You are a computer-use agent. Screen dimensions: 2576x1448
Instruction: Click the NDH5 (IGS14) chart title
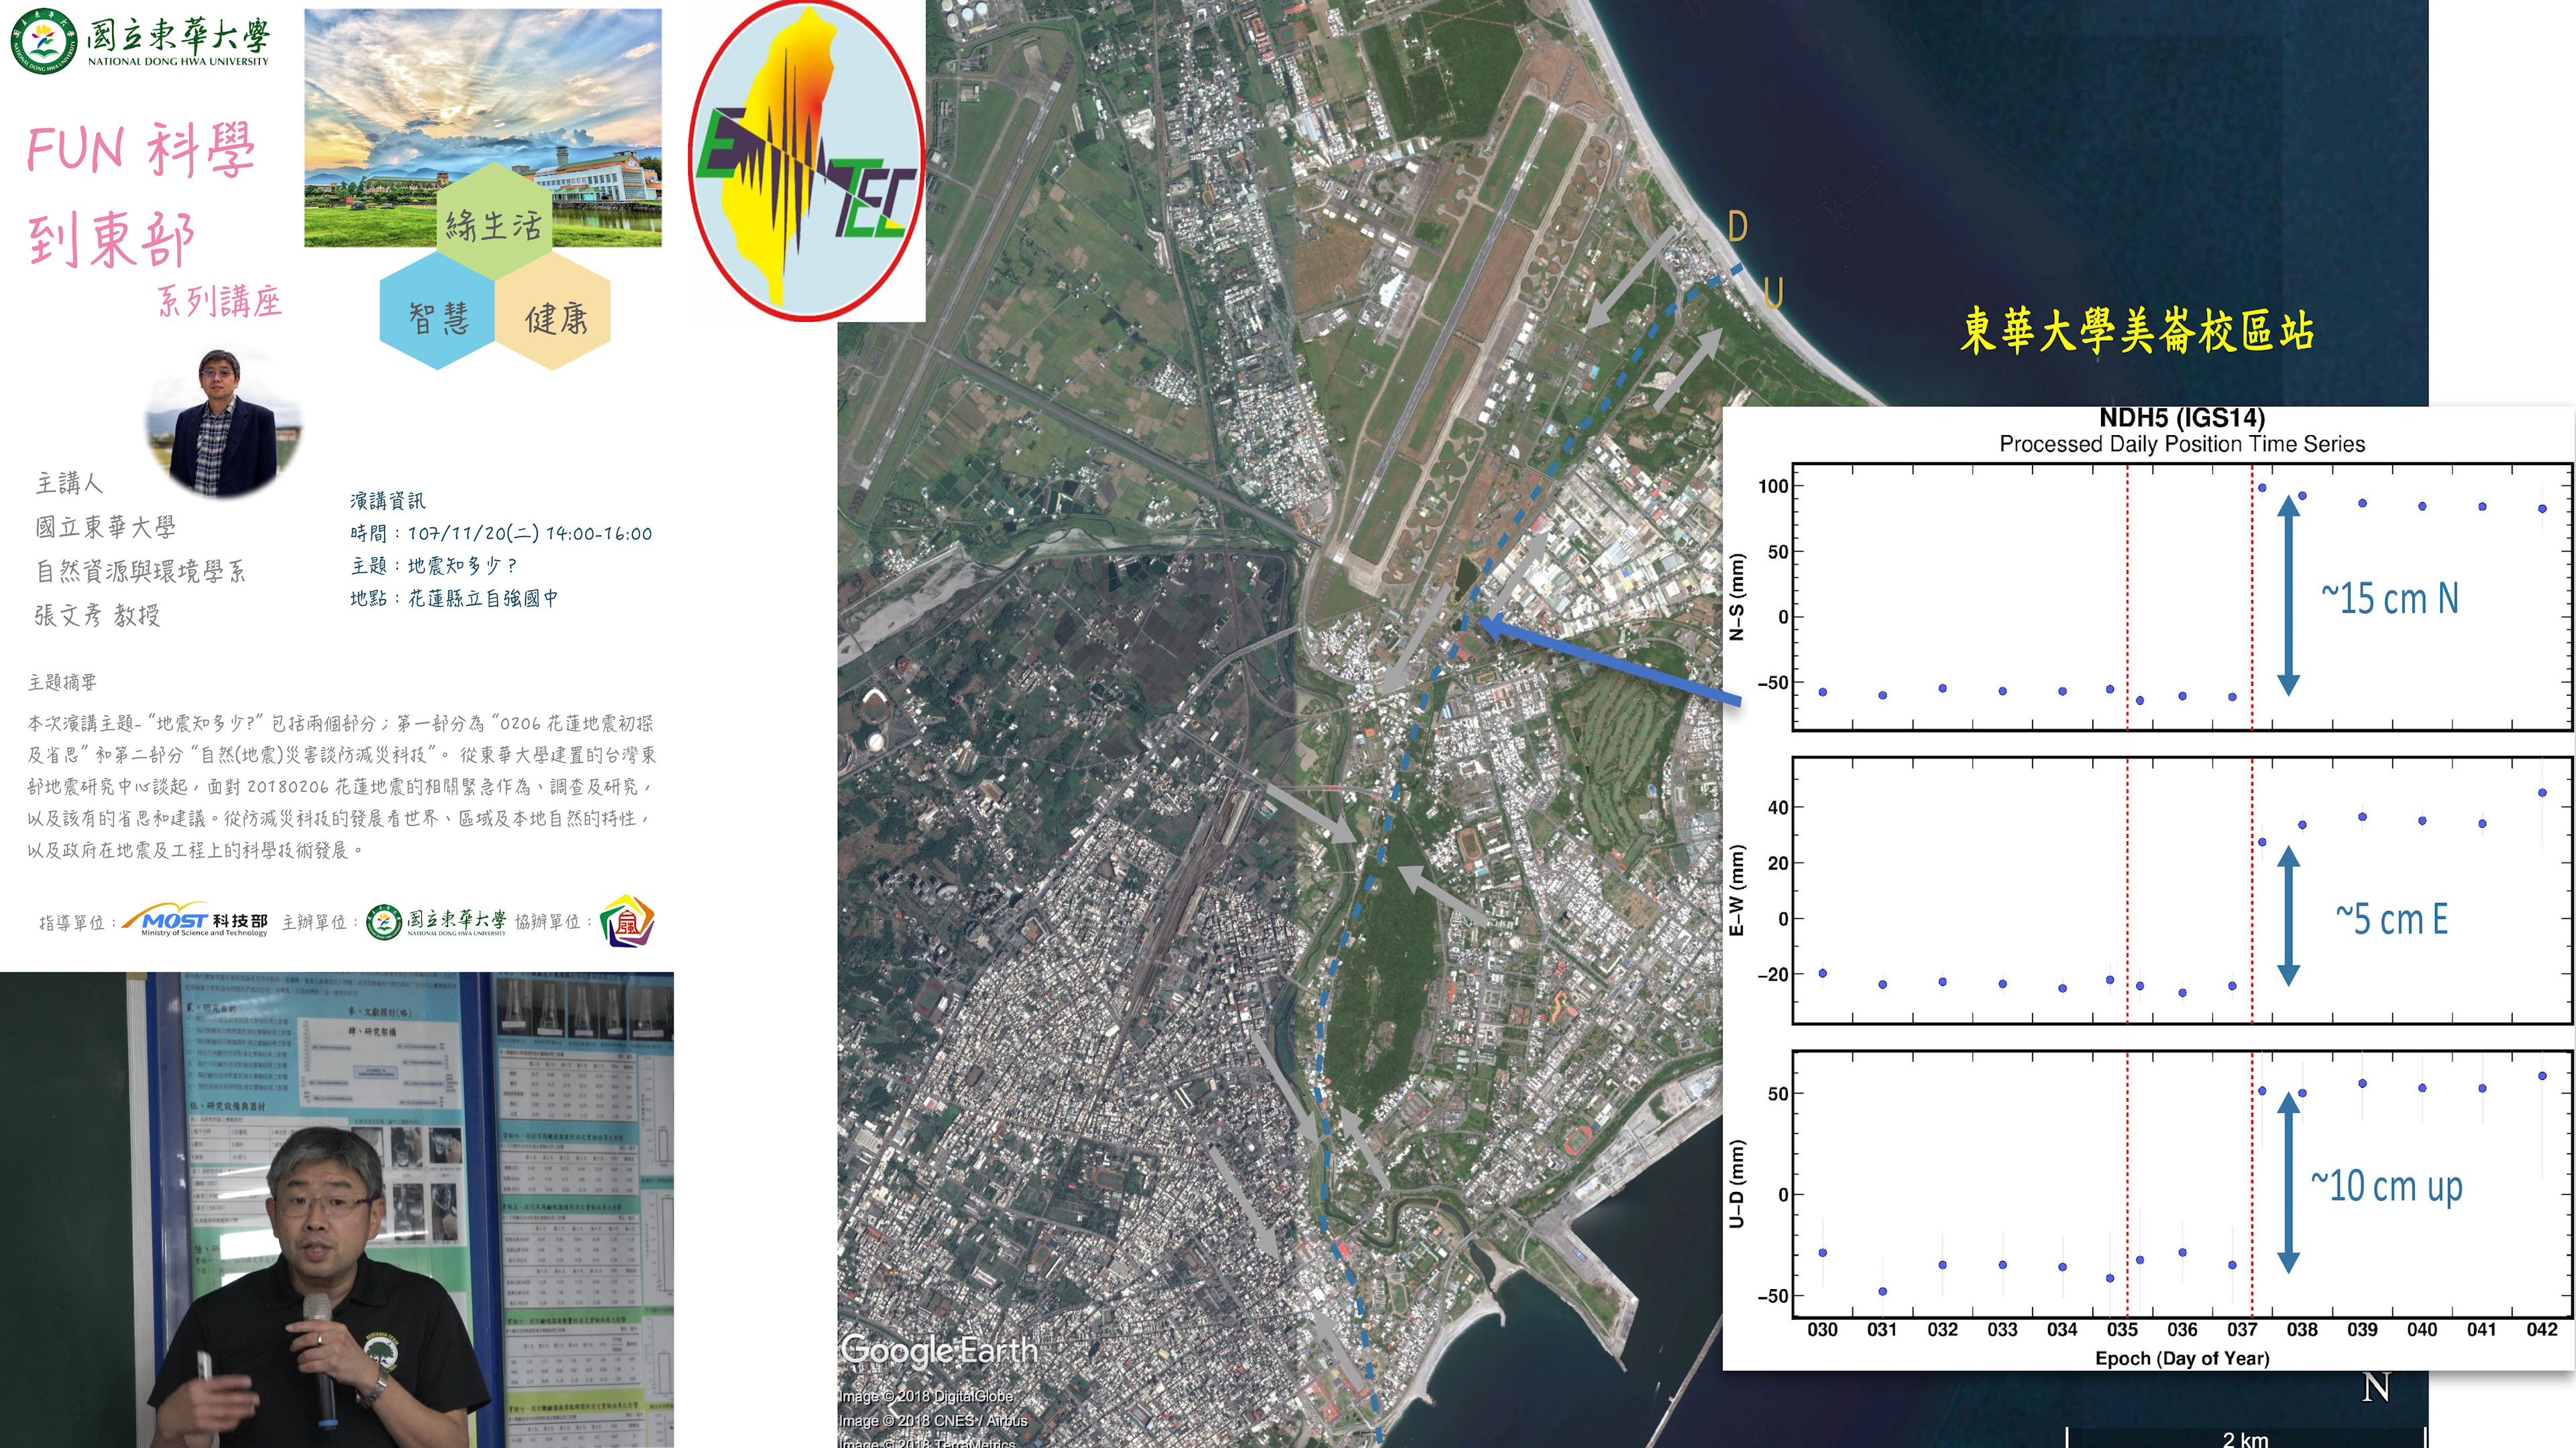coord(2181,418)
